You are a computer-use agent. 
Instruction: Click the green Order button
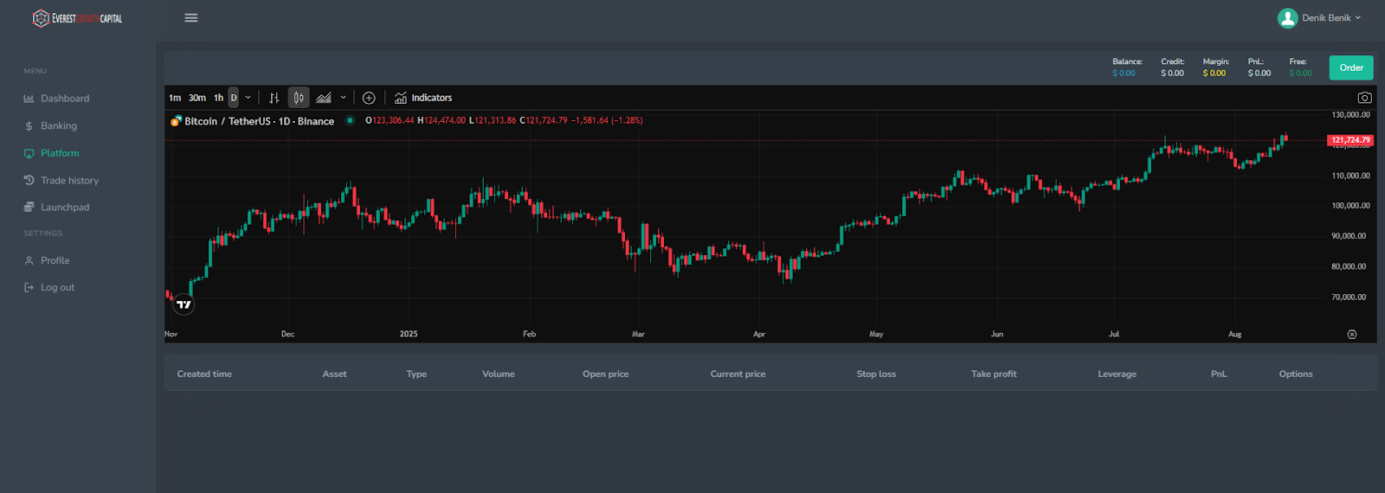pyautogui.click(x=1350, y=67)
